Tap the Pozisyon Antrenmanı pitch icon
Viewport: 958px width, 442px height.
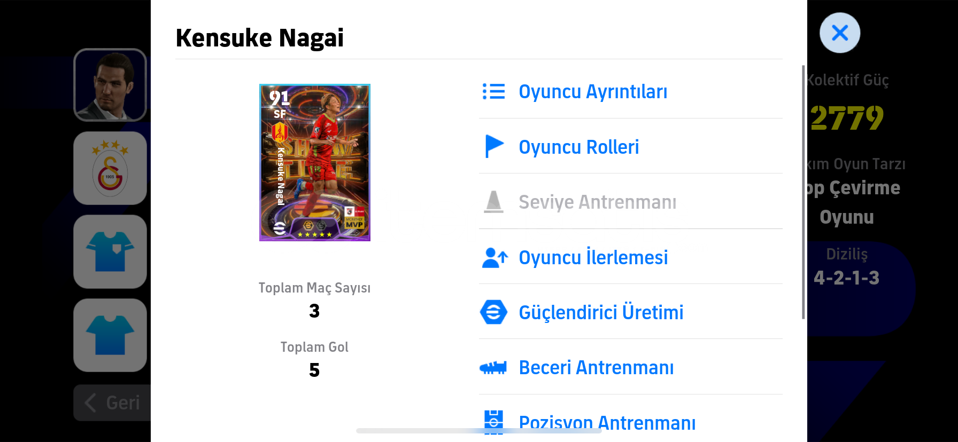point(493,422)
